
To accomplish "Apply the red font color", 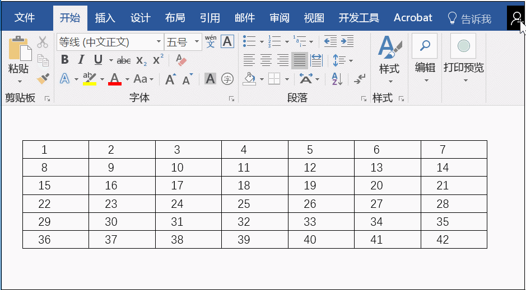I will (115, 79).
